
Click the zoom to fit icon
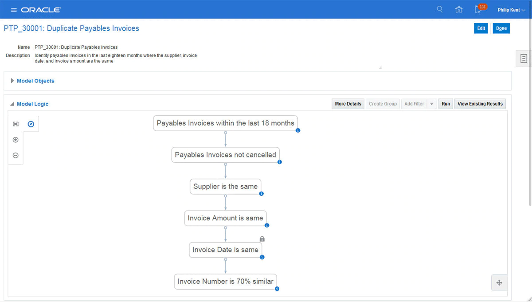[16, 124]
